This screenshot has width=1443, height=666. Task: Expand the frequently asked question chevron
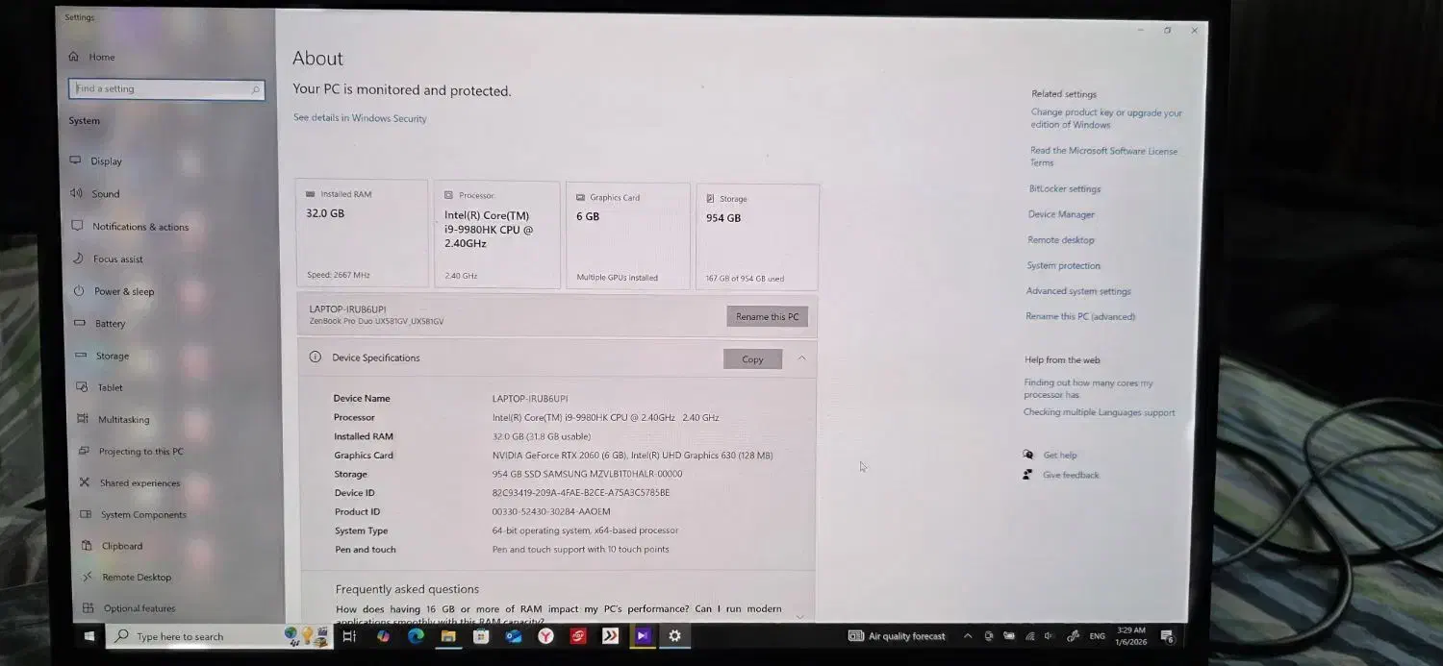(799, 616)
